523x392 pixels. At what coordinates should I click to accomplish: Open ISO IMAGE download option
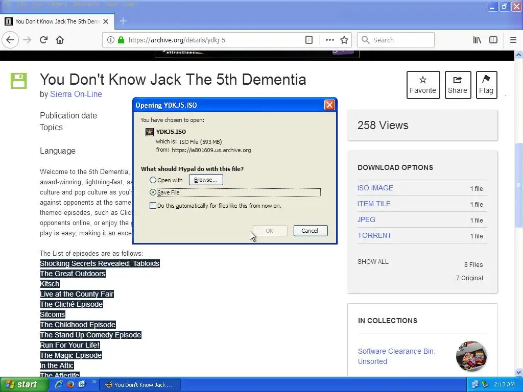coord(375,188)
